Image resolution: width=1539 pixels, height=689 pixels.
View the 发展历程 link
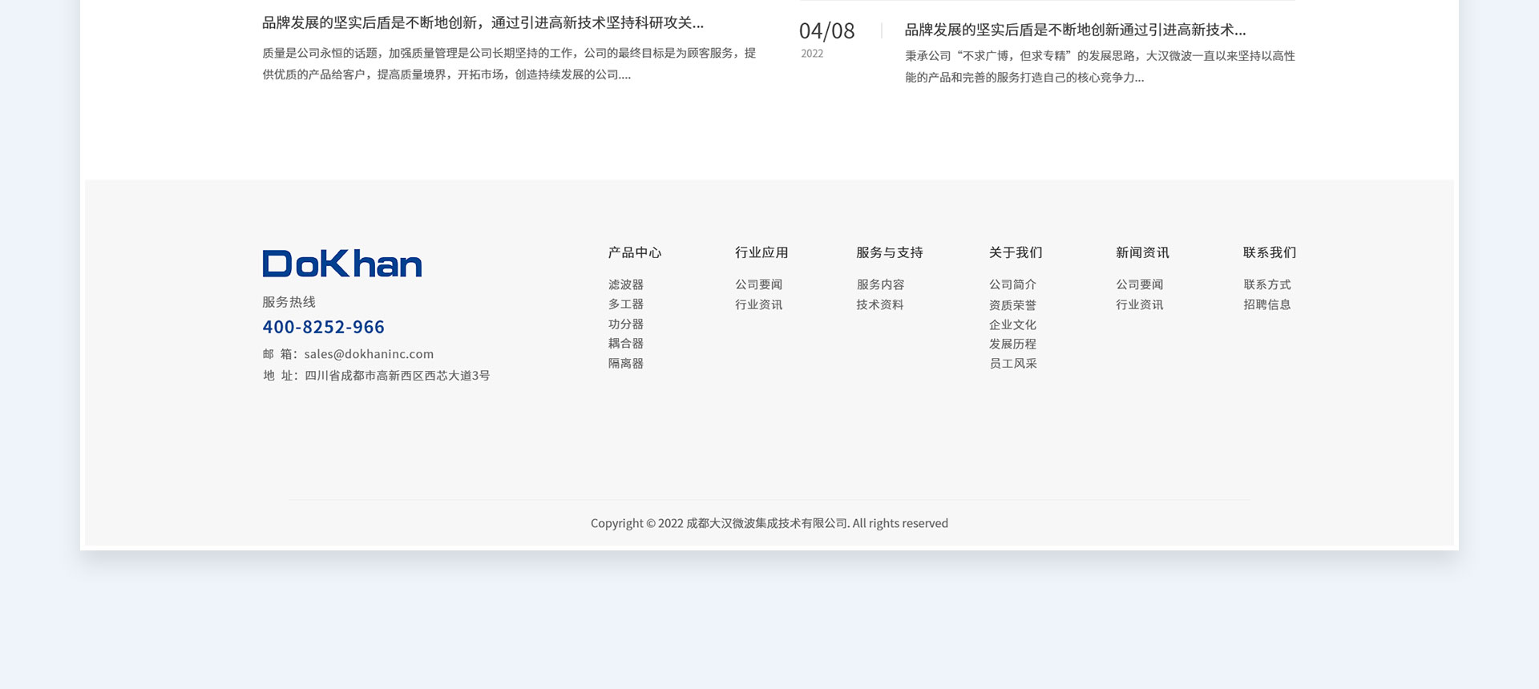[x=1012, y=344]
